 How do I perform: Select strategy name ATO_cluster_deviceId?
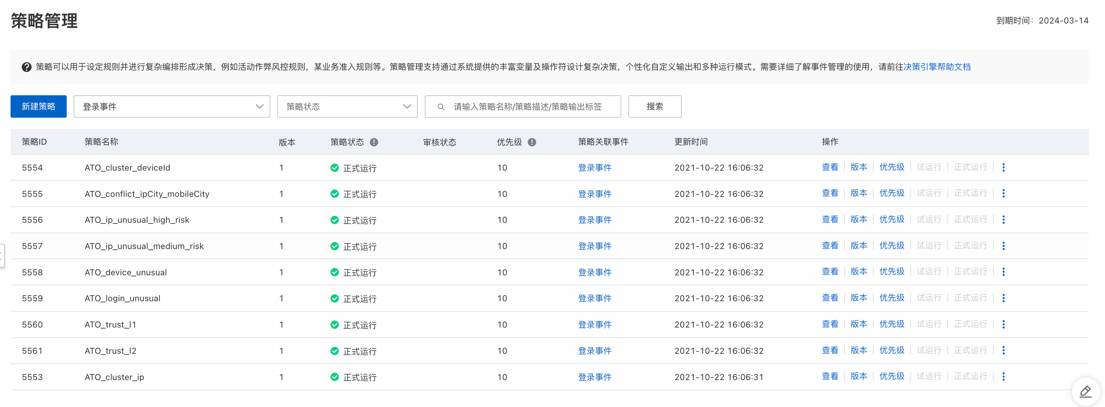127,168
